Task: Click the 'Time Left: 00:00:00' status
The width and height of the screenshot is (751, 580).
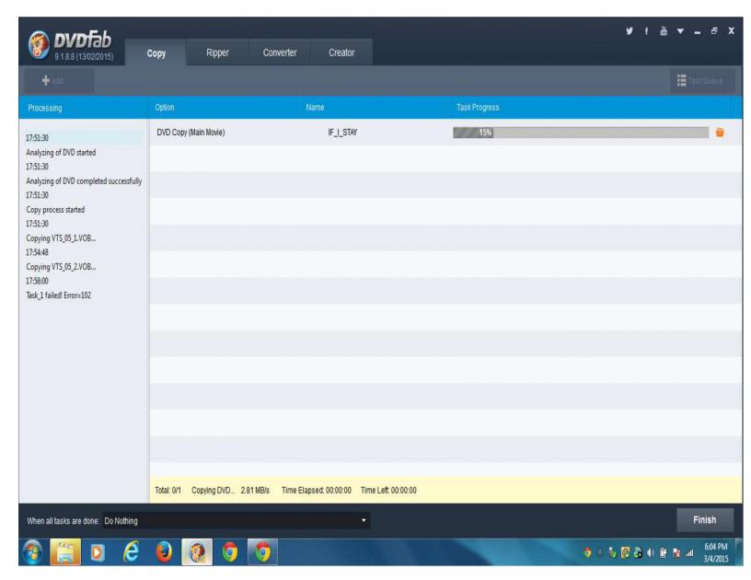Action: (x=388, y=490)
